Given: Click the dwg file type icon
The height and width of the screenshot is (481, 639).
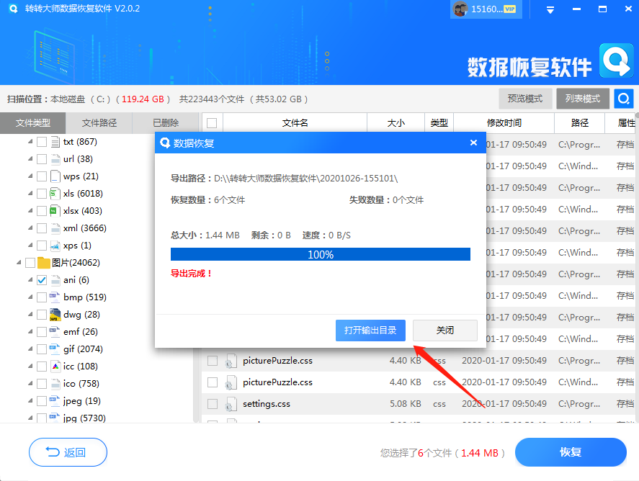Looking at the screenshot, I should [55, 315].
